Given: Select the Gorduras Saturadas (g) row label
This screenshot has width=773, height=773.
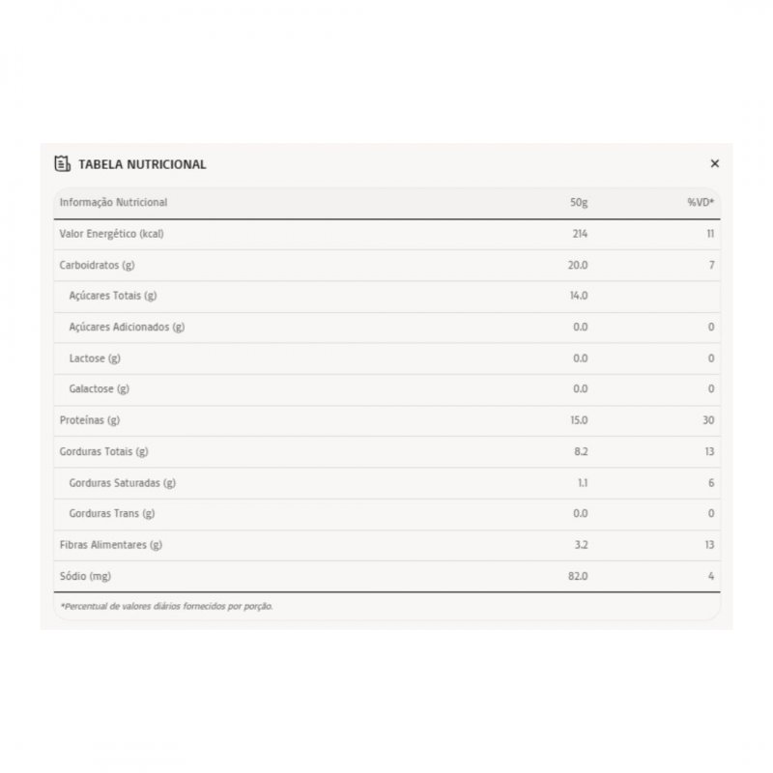Looking at the screenshot, I should [123, 482].
